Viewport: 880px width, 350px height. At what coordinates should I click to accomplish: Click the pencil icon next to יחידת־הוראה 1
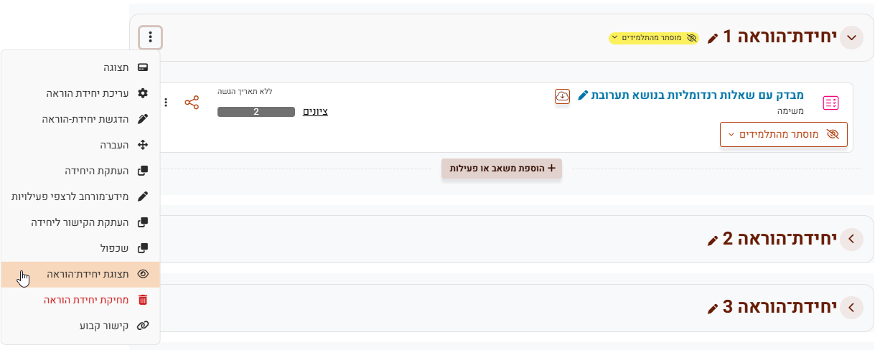(x=712, y=38)
